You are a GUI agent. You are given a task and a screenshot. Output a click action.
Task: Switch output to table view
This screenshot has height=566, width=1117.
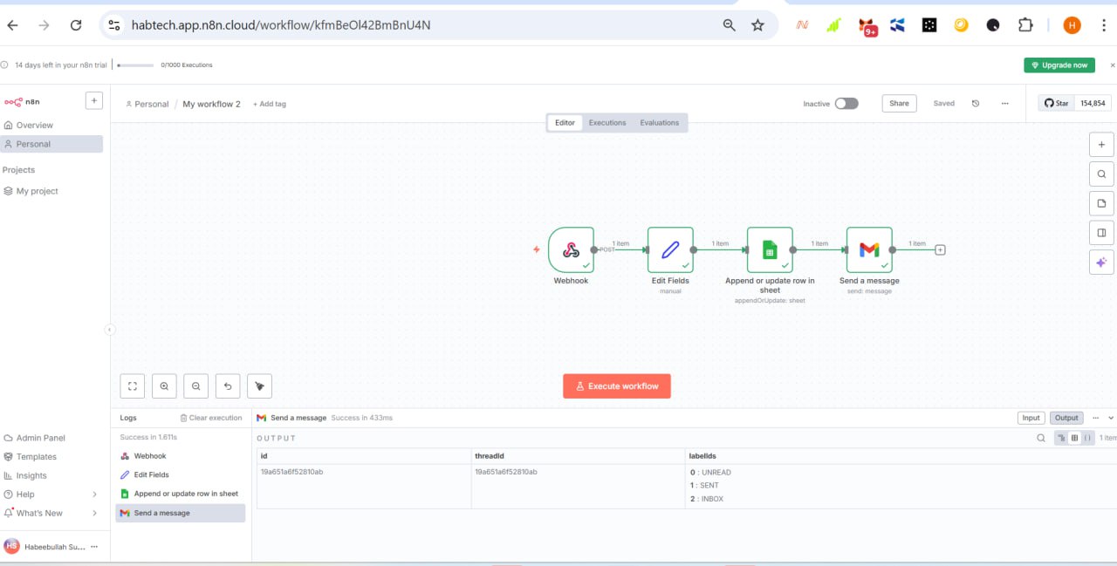[x=1074, y=438]
